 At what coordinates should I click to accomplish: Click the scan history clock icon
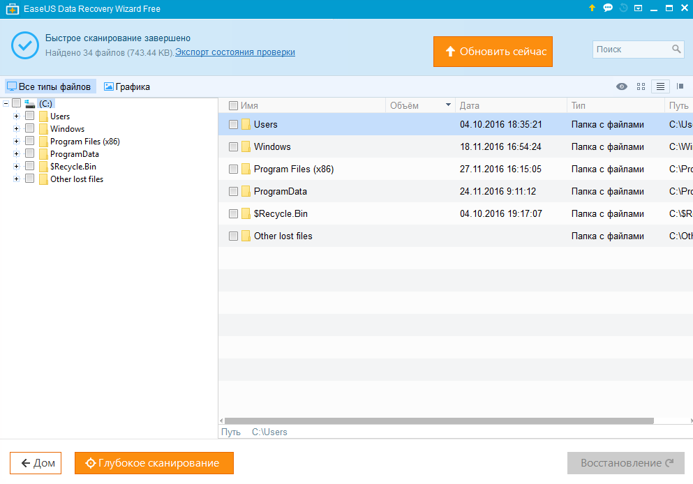tap(623, 8)
